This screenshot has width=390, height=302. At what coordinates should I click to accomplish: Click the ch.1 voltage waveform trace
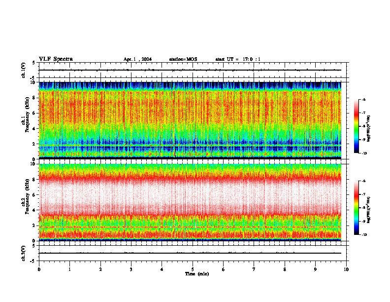point(190,70)
